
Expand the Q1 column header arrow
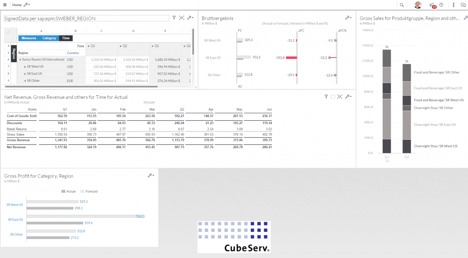pos(89,46)
